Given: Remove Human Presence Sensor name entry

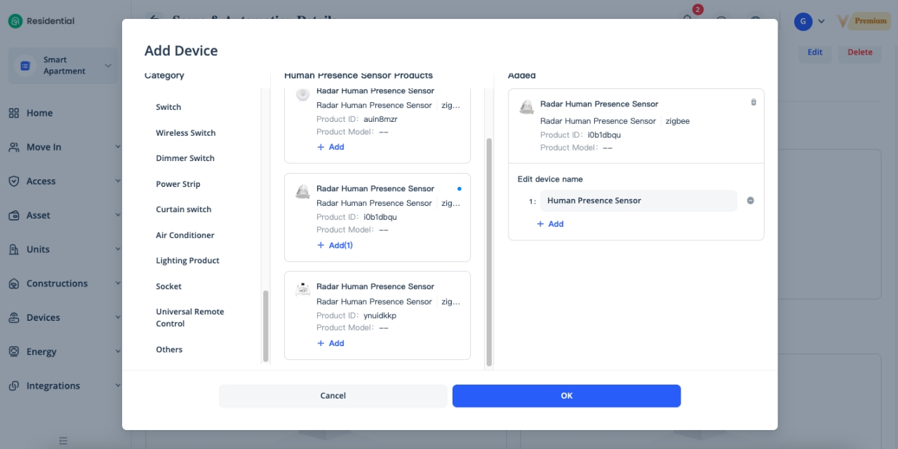Looking at the screenshot, I should (750, 201).
